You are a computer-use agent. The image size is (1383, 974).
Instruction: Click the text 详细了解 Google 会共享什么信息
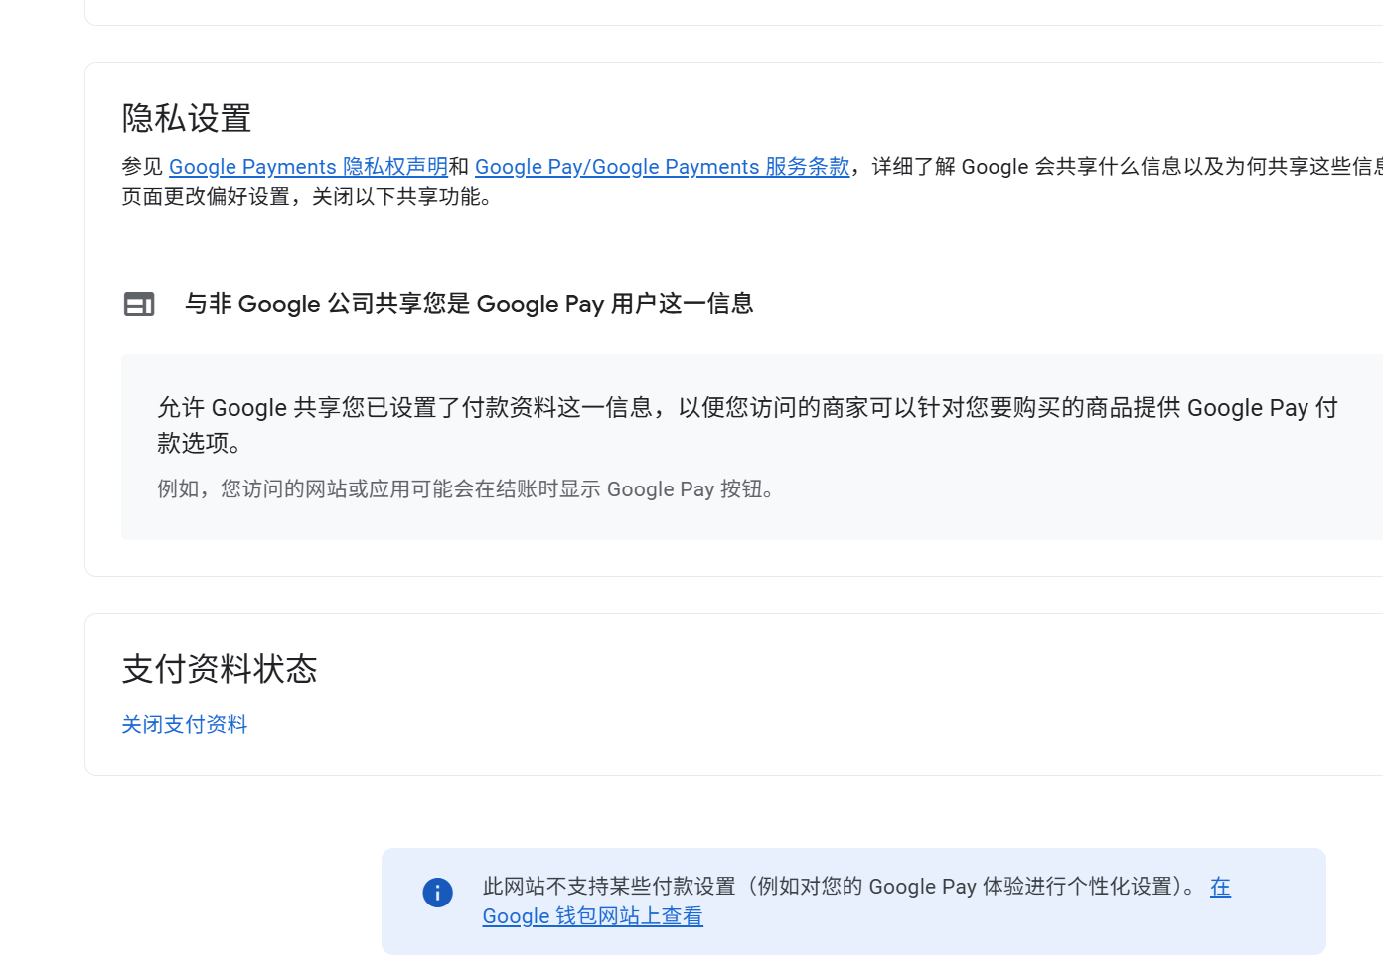click(x=1027, y=166)
